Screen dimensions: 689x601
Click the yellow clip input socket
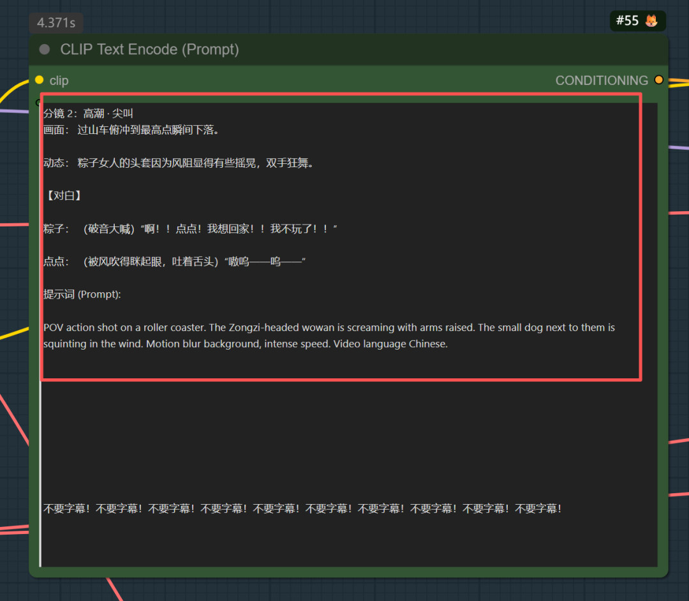tap(39, 80)
